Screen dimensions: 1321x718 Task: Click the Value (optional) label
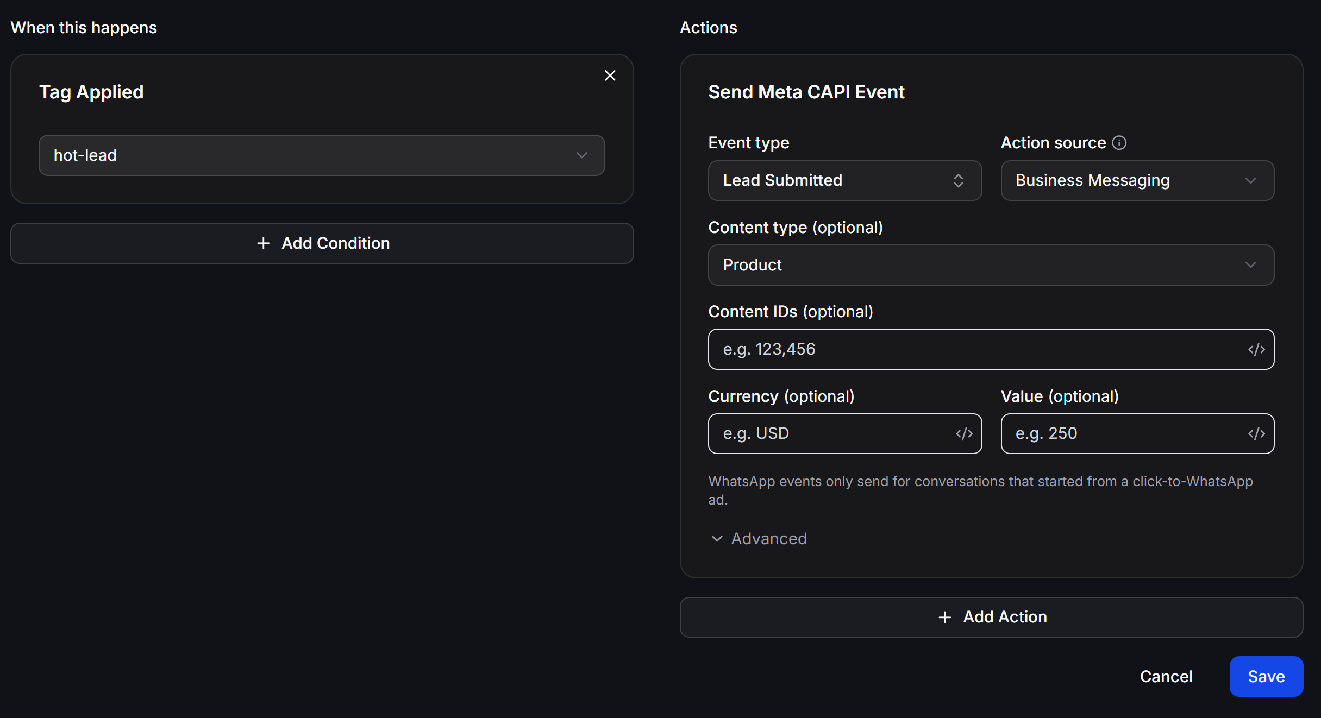pos(1060,396)
